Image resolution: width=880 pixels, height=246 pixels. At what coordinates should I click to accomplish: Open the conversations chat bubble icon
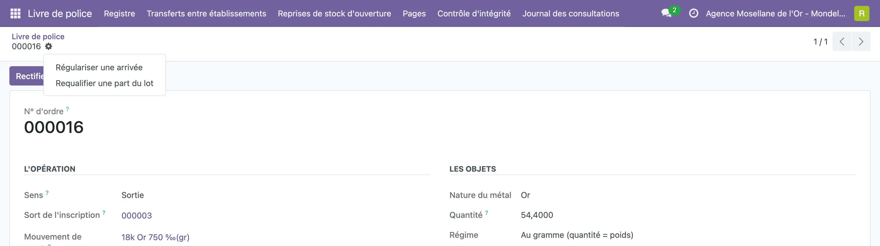(x=666, y=14)
